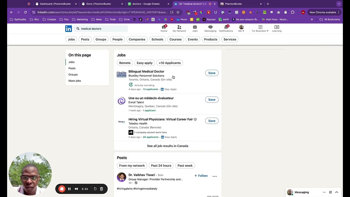Bookmark this page with star icon

178,12
